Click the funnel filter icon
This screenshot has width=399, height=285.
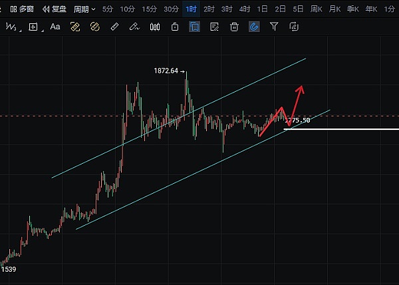274,27
